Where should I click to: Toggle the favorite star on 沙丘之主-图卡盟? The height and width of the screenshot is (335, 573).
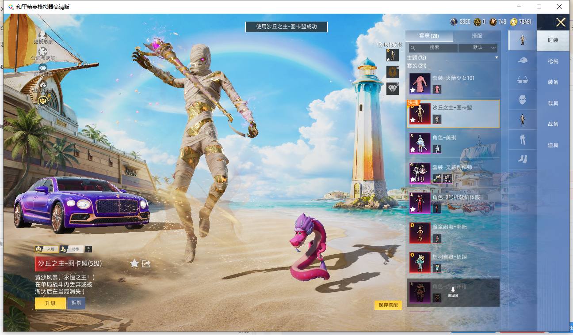[x=134, y=263]
